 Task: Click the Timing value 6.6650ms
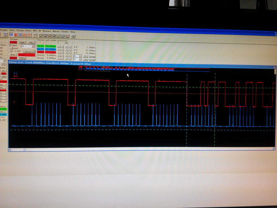tap(51, 58)
